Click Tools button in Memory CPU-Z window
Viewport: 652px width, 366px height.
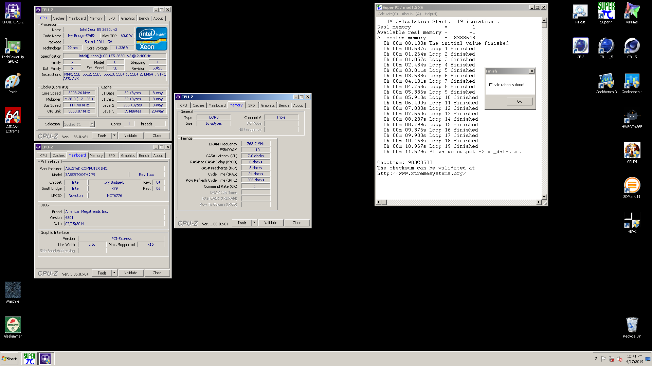pos(242,223)
